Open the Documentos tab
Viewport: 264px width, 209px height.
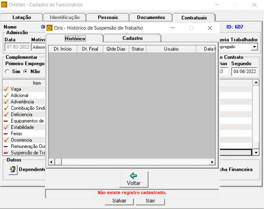pyautogui.click(x=151, y=17)
